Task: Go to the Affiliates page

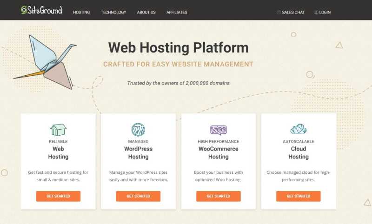Action: (x=177, y=13)
